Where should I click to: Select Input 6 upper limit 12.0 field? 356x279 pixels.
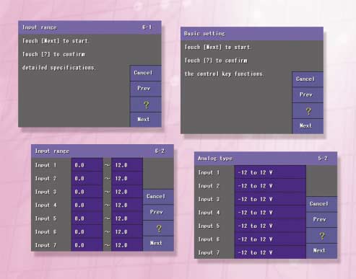tap(127, 231)
